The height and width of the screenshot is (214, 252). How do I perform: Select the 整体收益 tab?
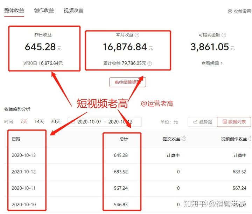tap(14, 11)
